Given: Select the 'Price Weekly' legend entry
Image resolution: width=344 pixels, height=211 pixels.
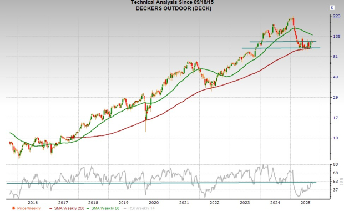Looking at the screenshot, I should (27, 208).
